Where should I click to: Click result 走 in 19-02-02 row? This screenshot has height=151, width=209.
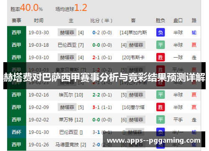pos(194,120)
